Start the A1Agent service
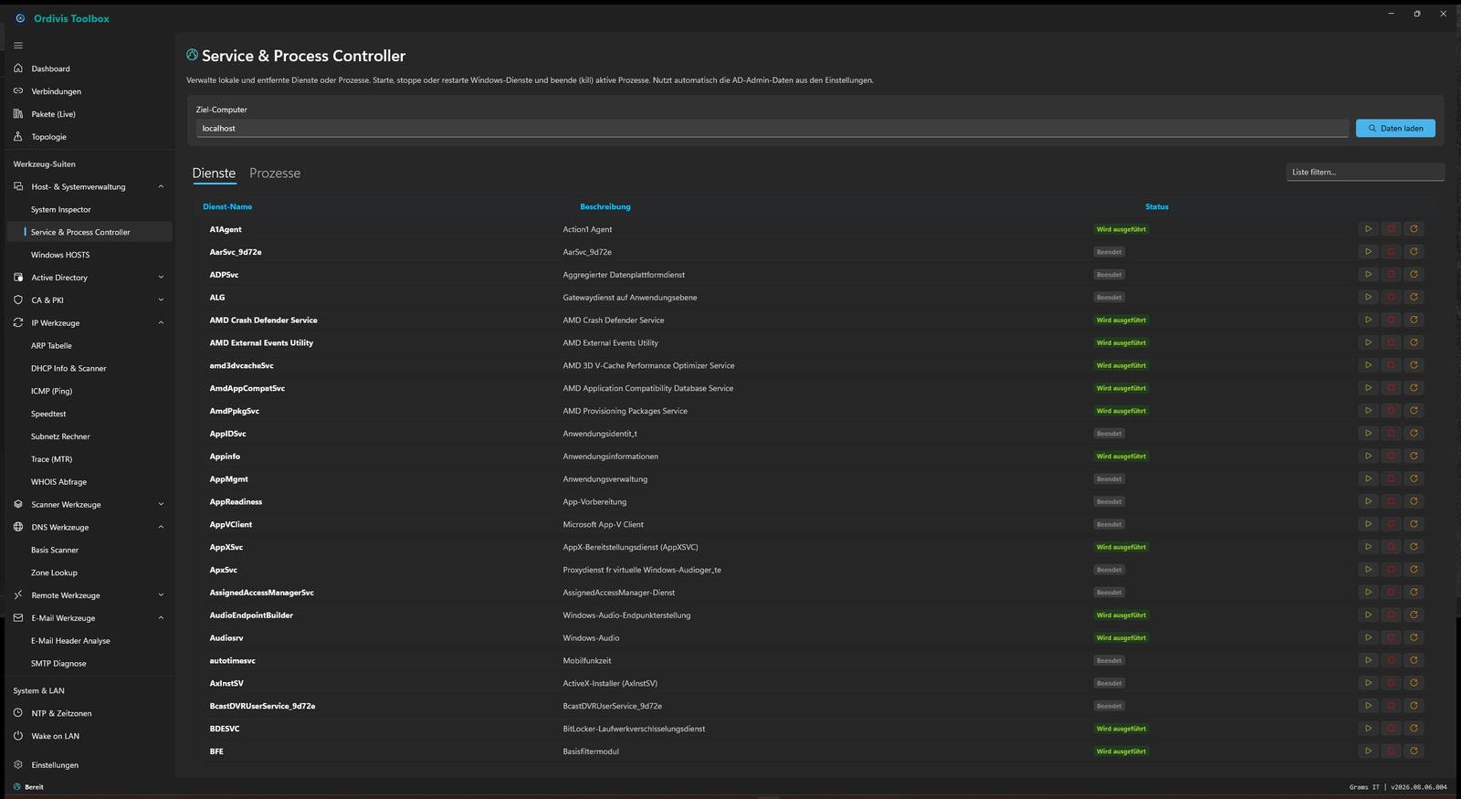The height and width of the screenshot is (799, 1461). [1368, 229]
